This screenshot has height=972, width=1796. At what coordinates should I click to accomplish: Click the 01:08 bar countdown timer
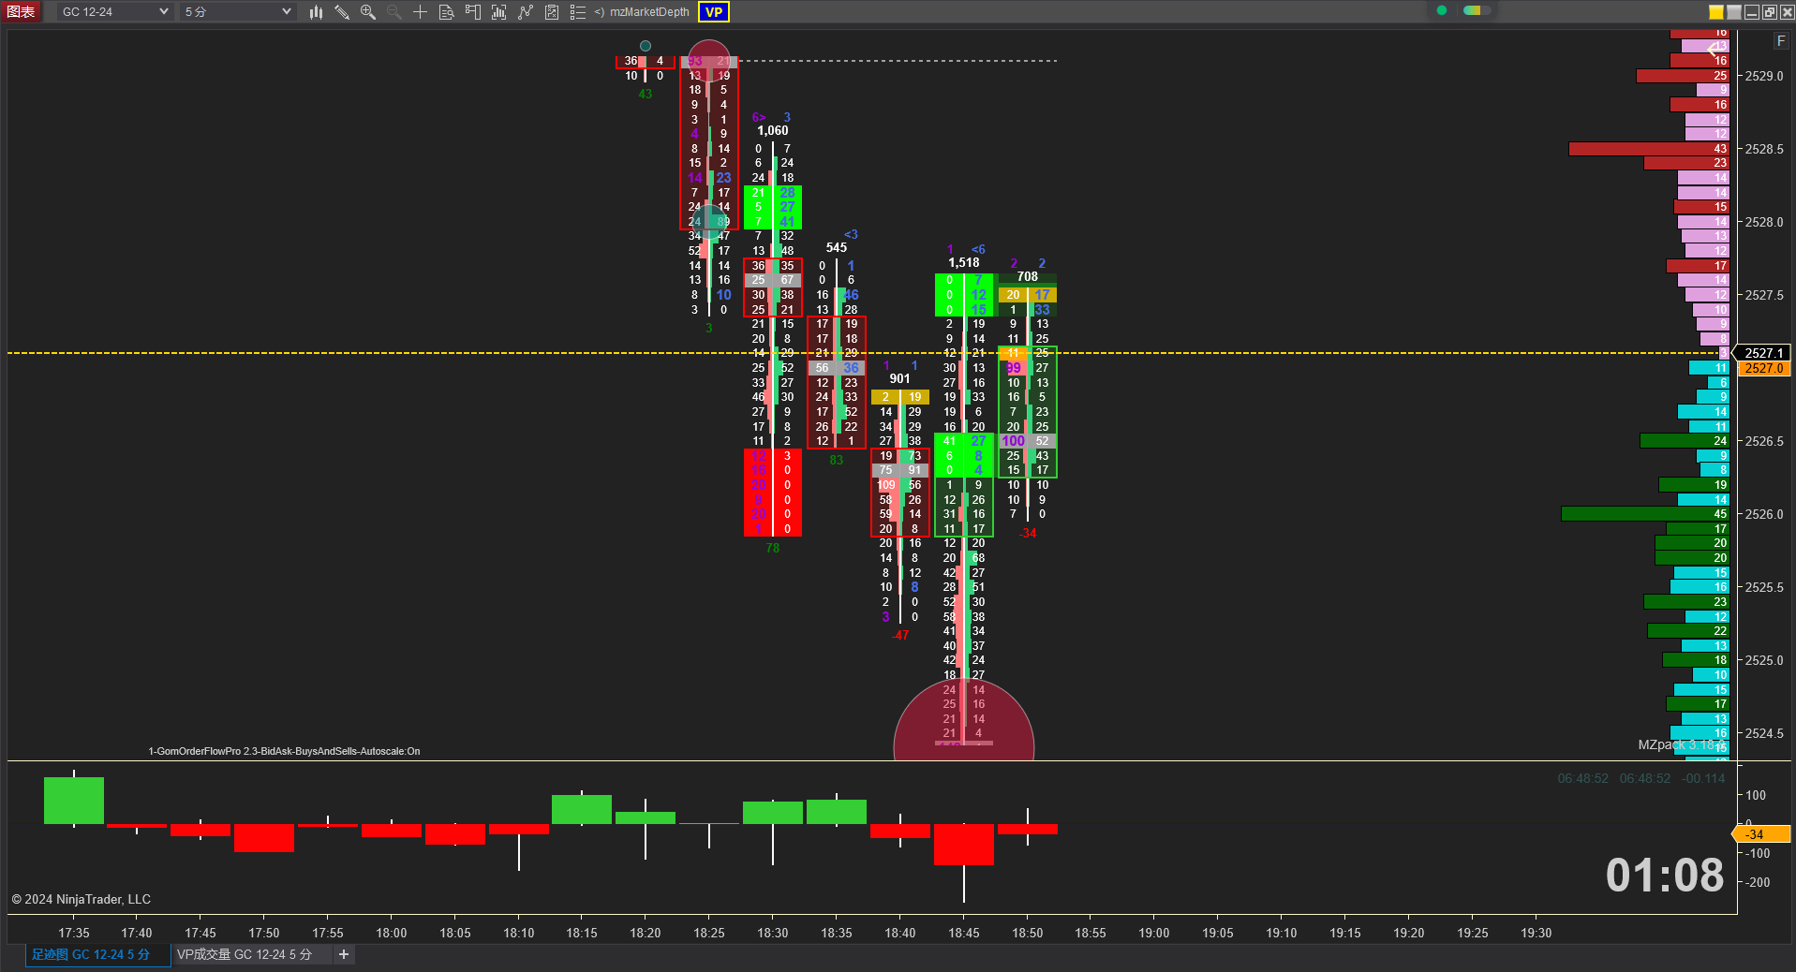click(1665, 876)
